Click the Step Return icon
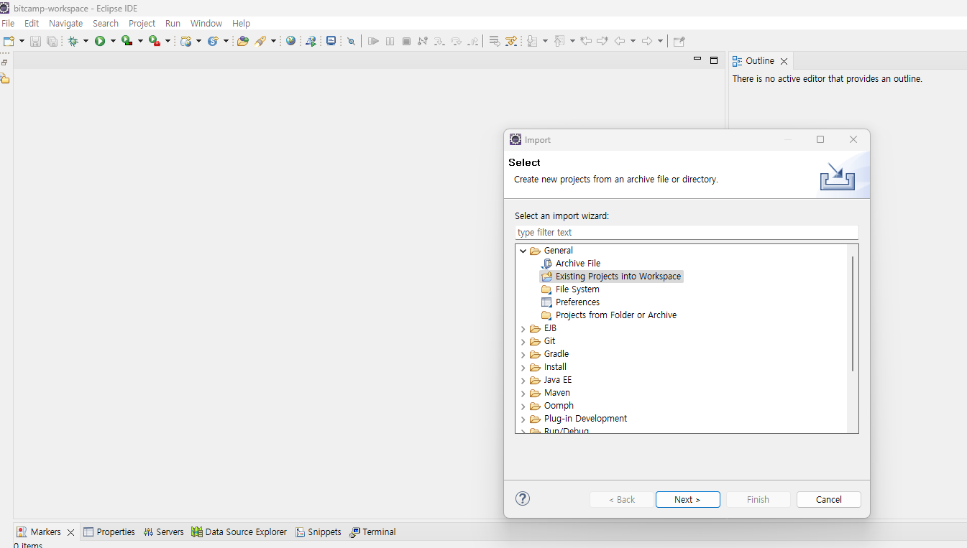Image resolution: width=967 pixels, height=548 pixels. click(472, 41)
